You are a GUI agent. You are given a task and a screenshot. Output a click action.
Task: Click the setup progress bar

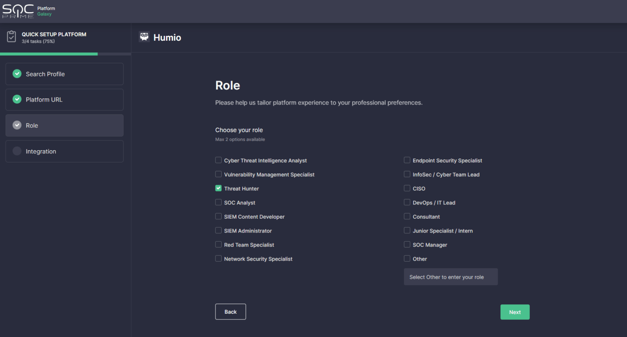65,54
